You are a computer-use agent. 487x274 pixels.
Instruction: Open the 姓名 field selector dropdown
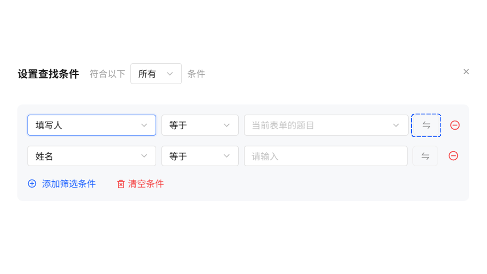91,156
